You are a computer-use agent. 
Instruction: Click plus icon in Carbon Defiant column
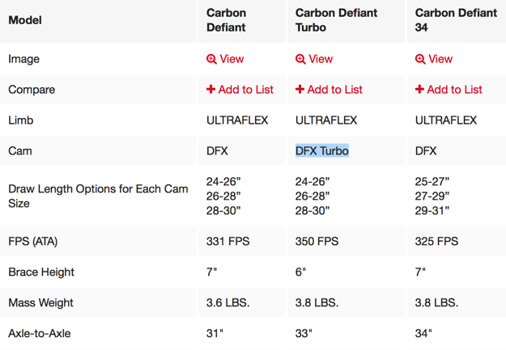[x=211, y=90]
